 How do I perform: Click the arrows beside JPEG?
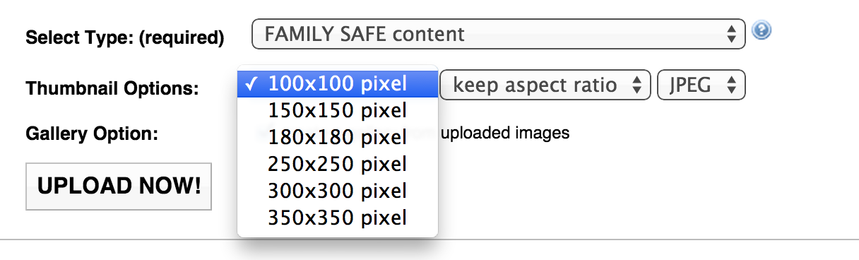click(x=731, y=86)
